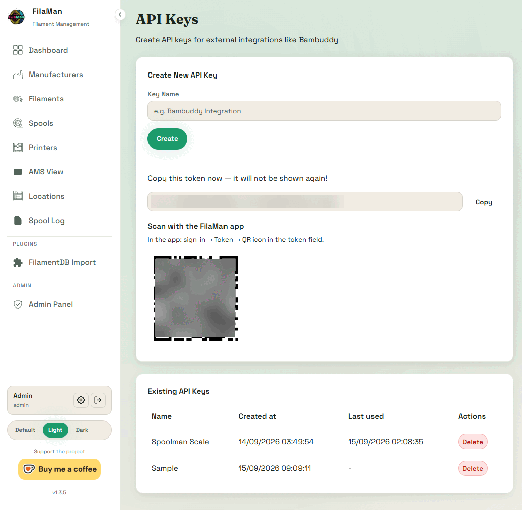The image size is (522, 510).
Task: Click the FilamentDB Import puzzle icon
Action: click(18, 262)
